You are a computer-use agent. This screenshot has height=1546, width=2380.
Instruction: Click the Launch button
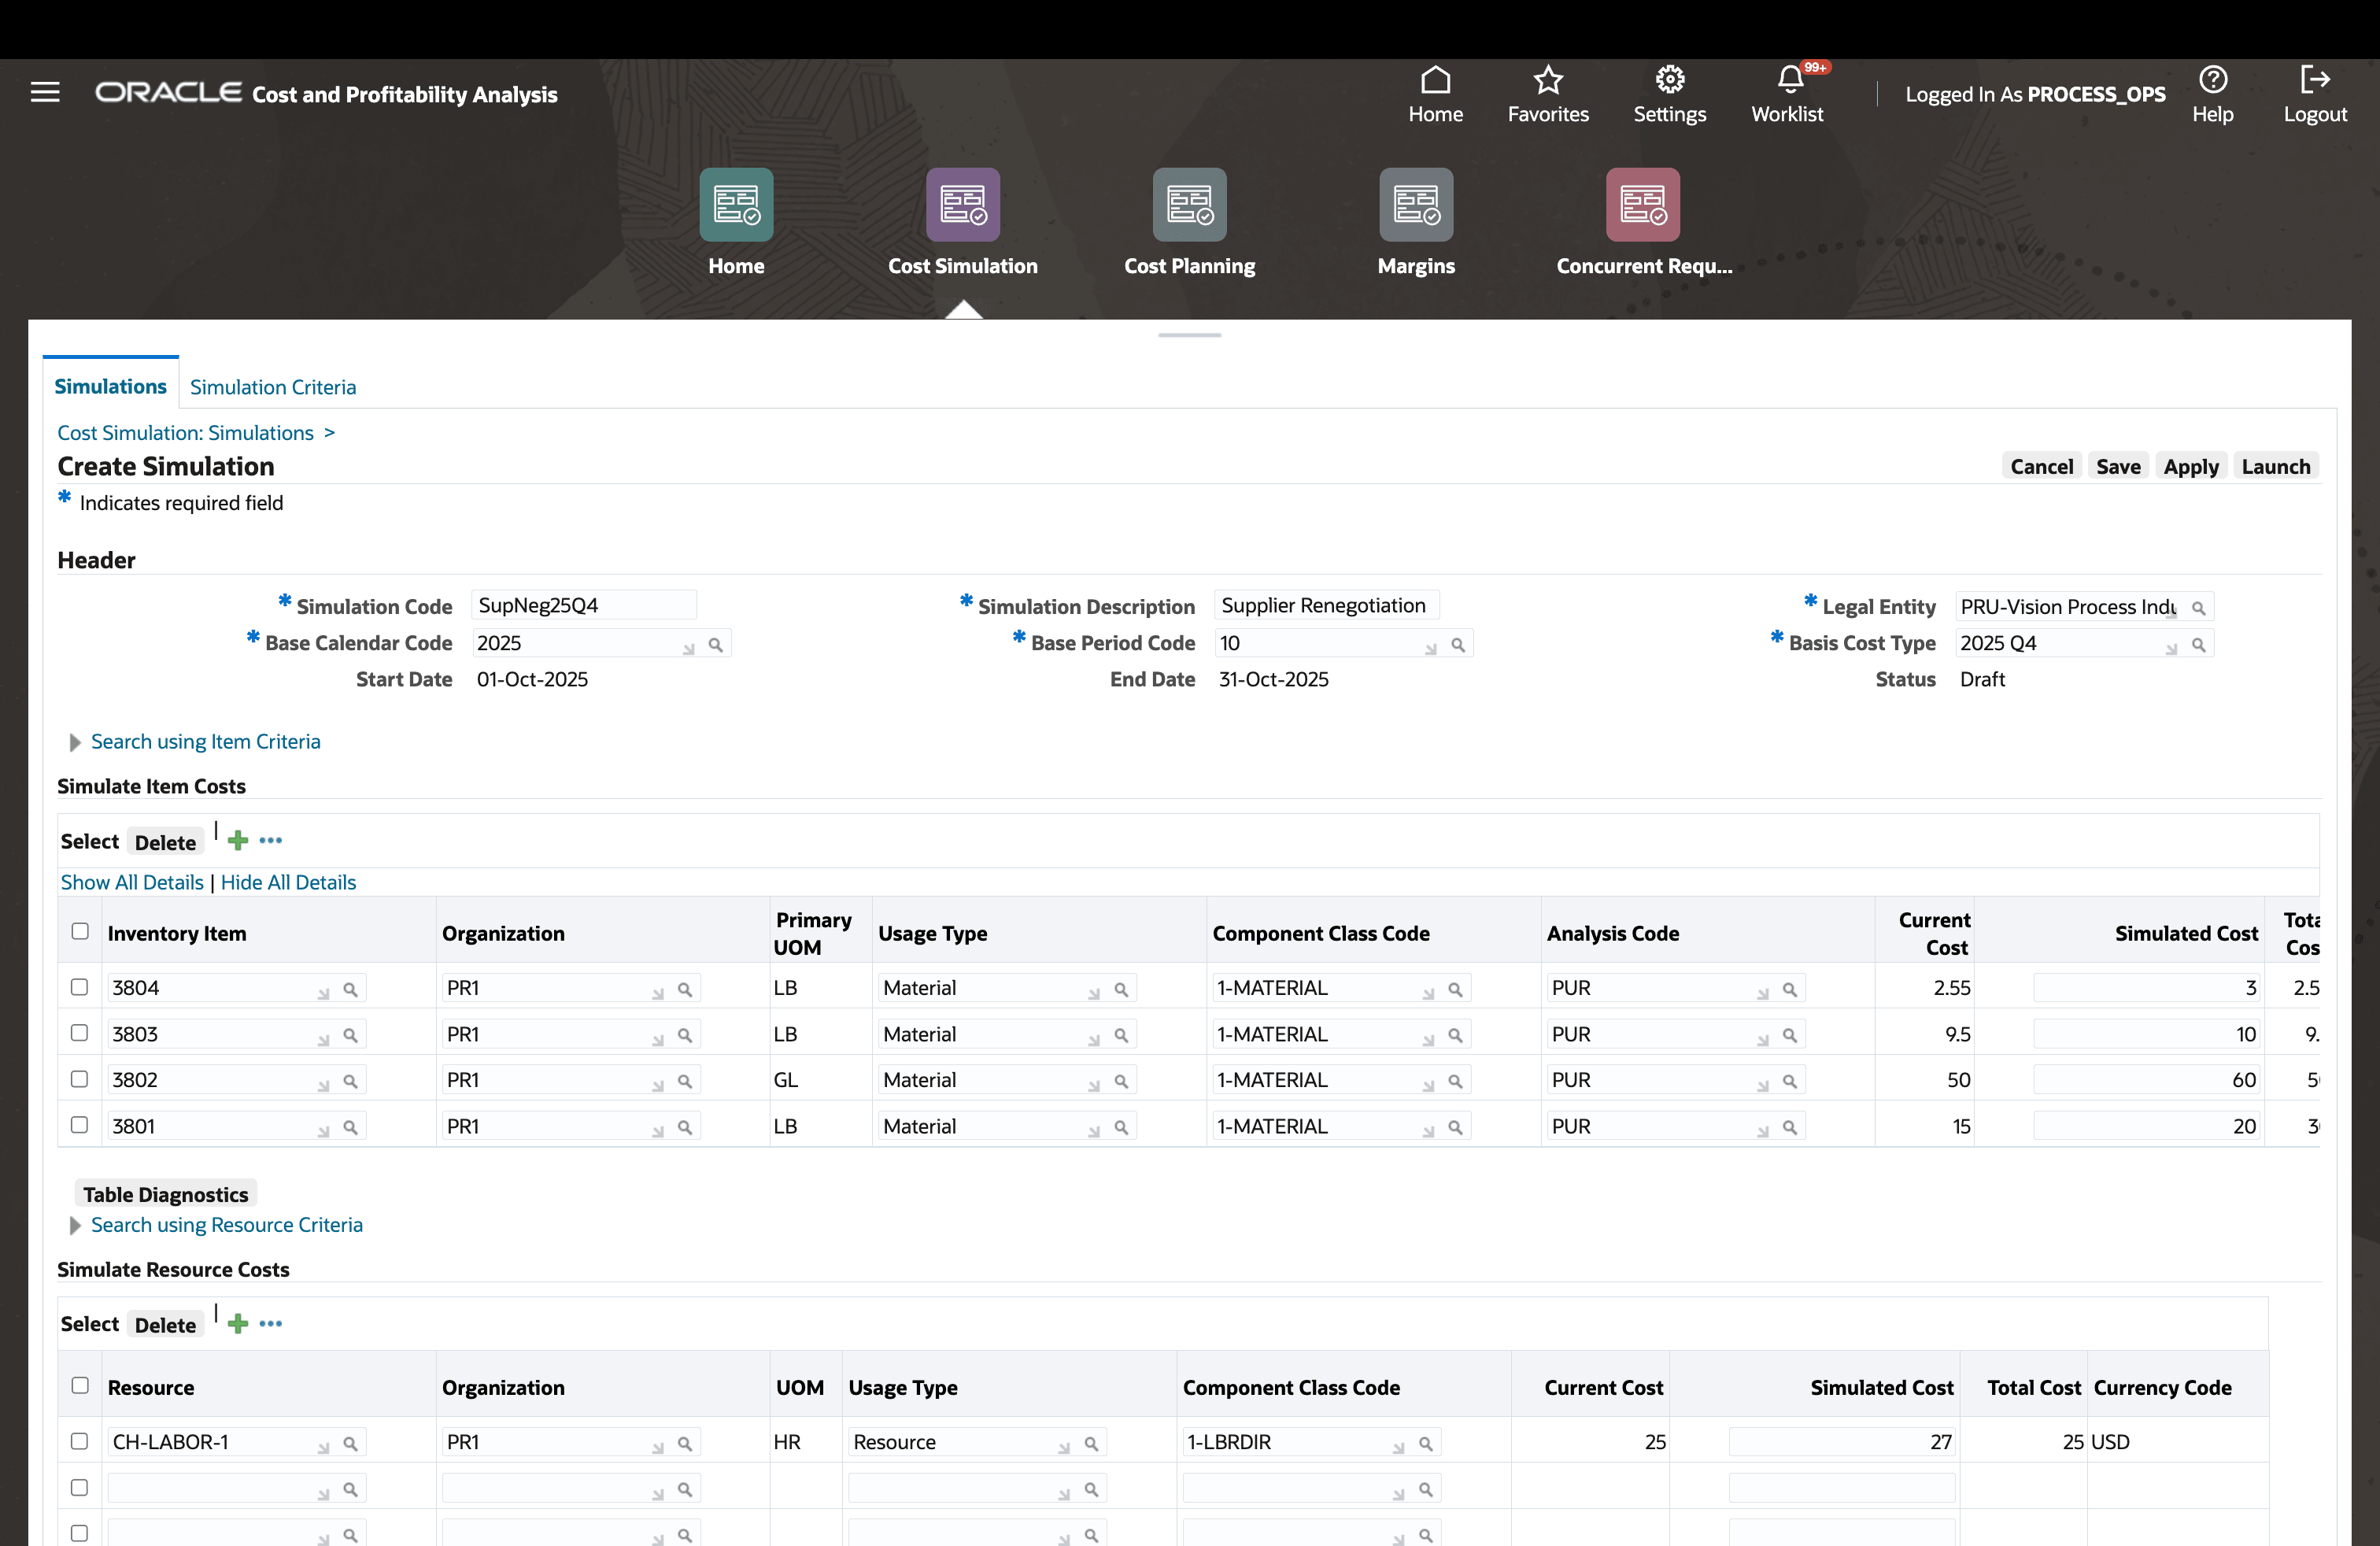click(2276, 466)
